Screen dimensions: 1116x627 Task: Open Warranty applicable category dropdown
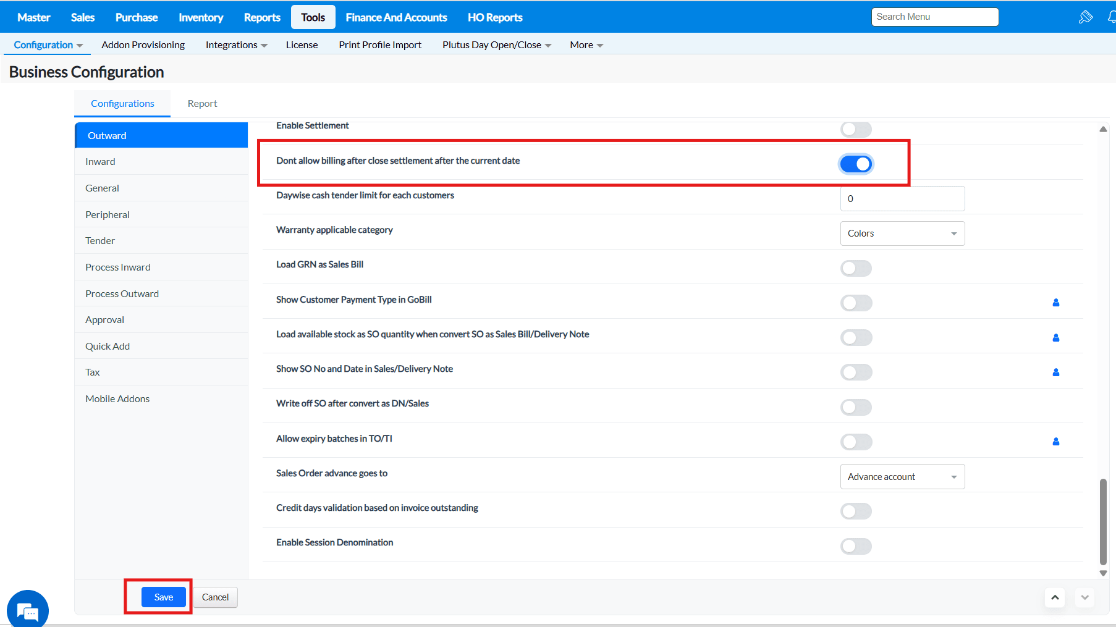coord(902,234)
